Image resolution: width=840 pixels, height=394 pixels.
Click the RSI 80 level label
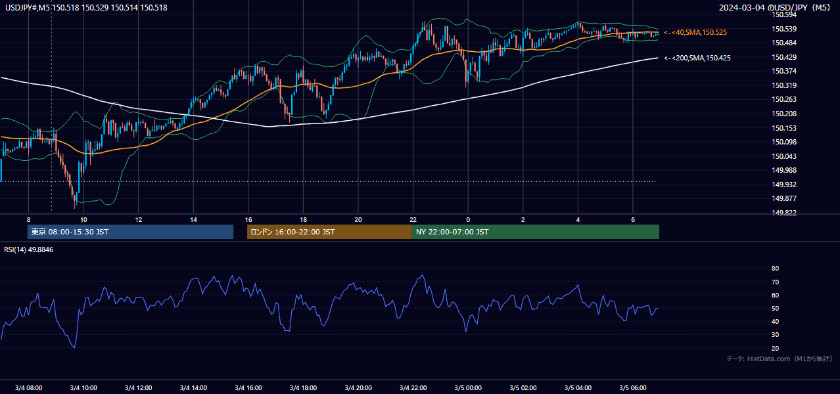point(776,269)
